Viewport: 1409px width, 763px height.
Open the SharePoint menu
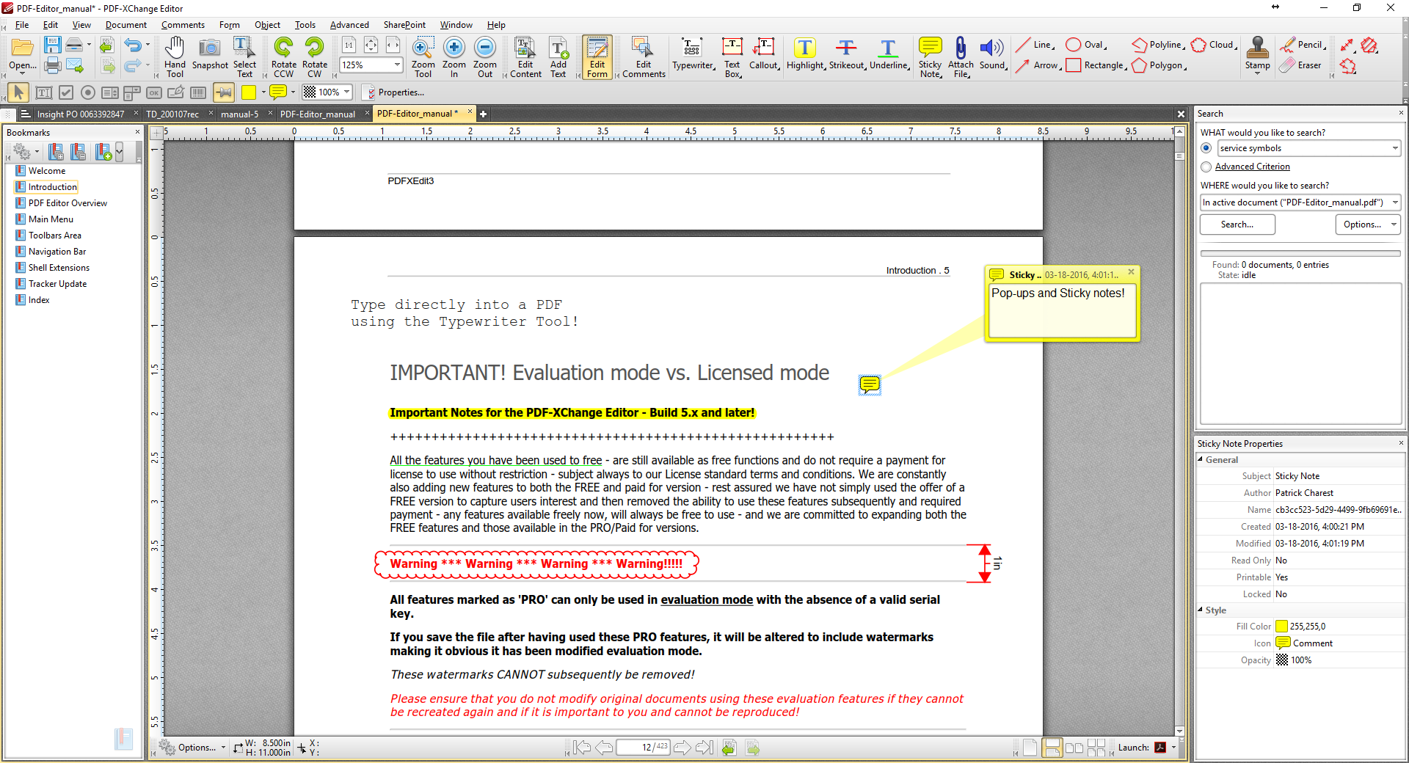click(404, 25)
